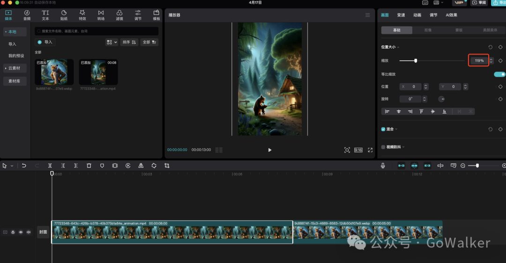Viewport: 506px width, 263px height.
Task: Open the 特效 effects panel
Action: [82, 15]
